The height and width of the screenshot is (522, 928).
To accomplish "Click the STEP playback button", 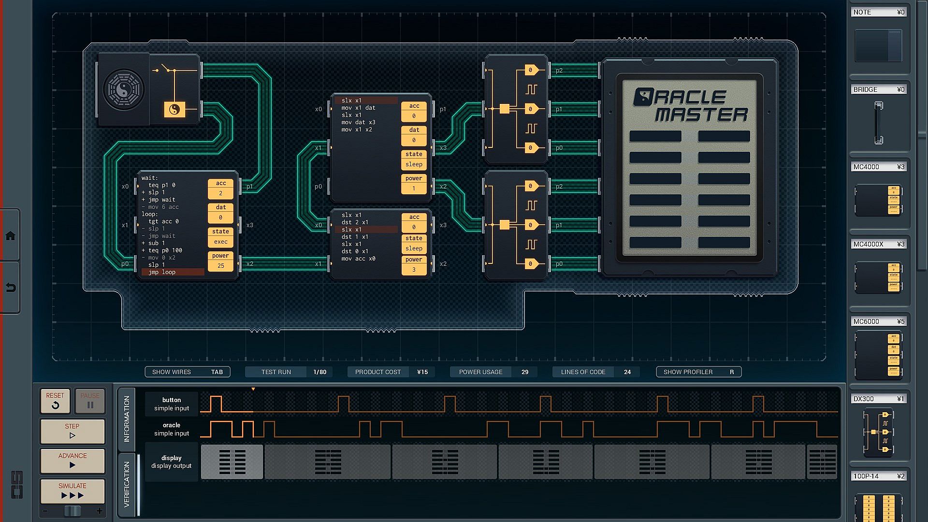I will click(72, 431).
